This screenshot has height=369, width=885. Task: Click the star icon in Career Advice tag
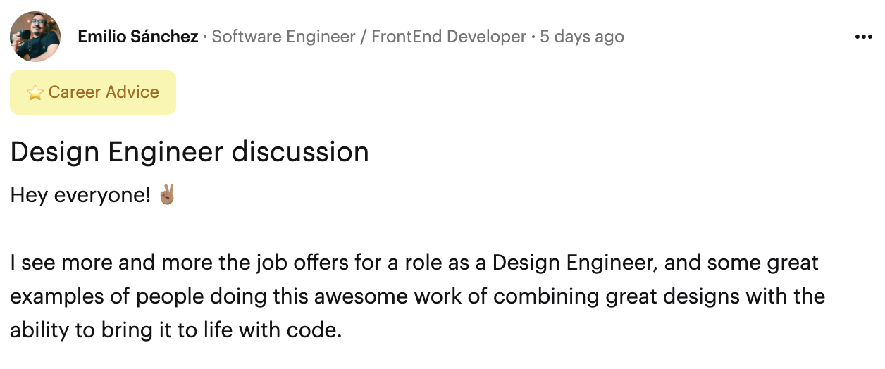(x=35, y=93)
